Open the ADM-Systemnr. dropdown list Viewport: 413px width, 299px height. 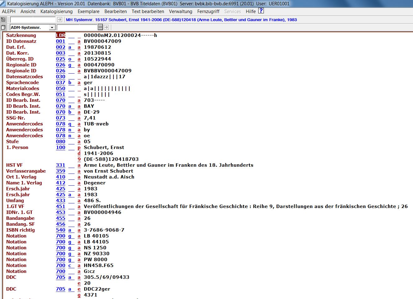tap(52, 27)
